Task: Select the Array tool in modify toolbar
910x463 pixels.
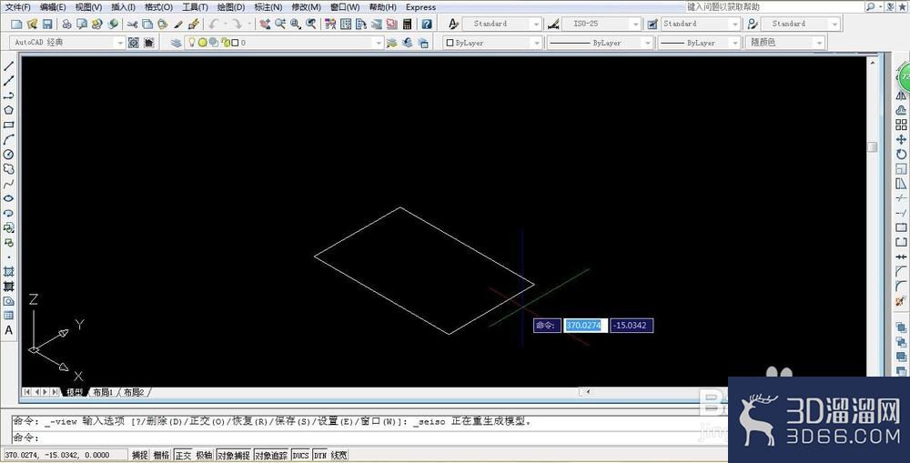Action: pyautogui.click(x=901, y=125)
